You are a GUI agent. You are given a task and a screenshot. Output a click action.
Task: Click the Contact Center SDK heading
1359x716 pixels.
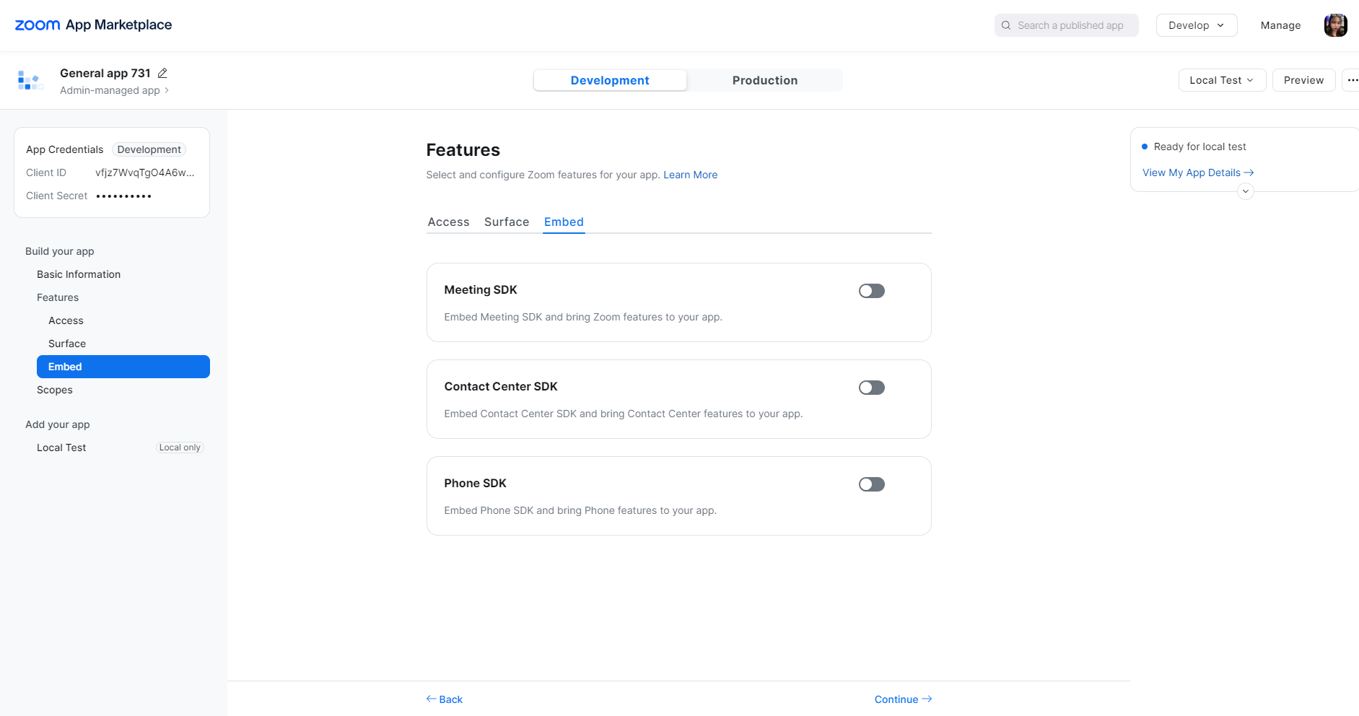501,386
